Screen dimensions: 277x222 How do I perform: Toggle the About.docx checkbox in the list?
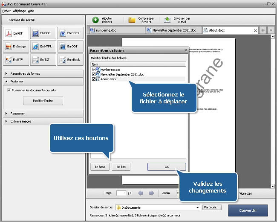pos(94,79)
